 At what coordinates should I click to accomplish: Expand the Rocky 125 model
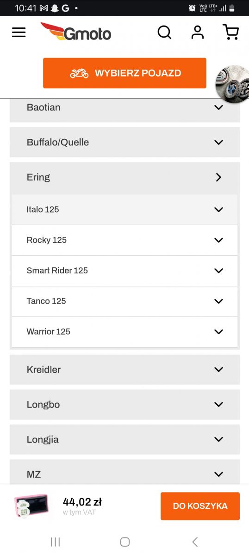(x=124, y=240)
